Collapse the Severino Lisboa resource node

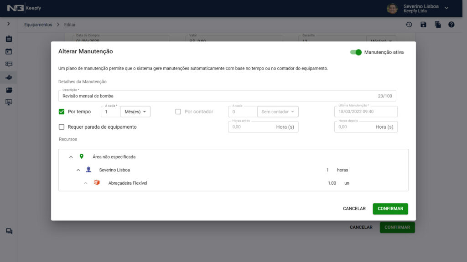tap(78, 170)
